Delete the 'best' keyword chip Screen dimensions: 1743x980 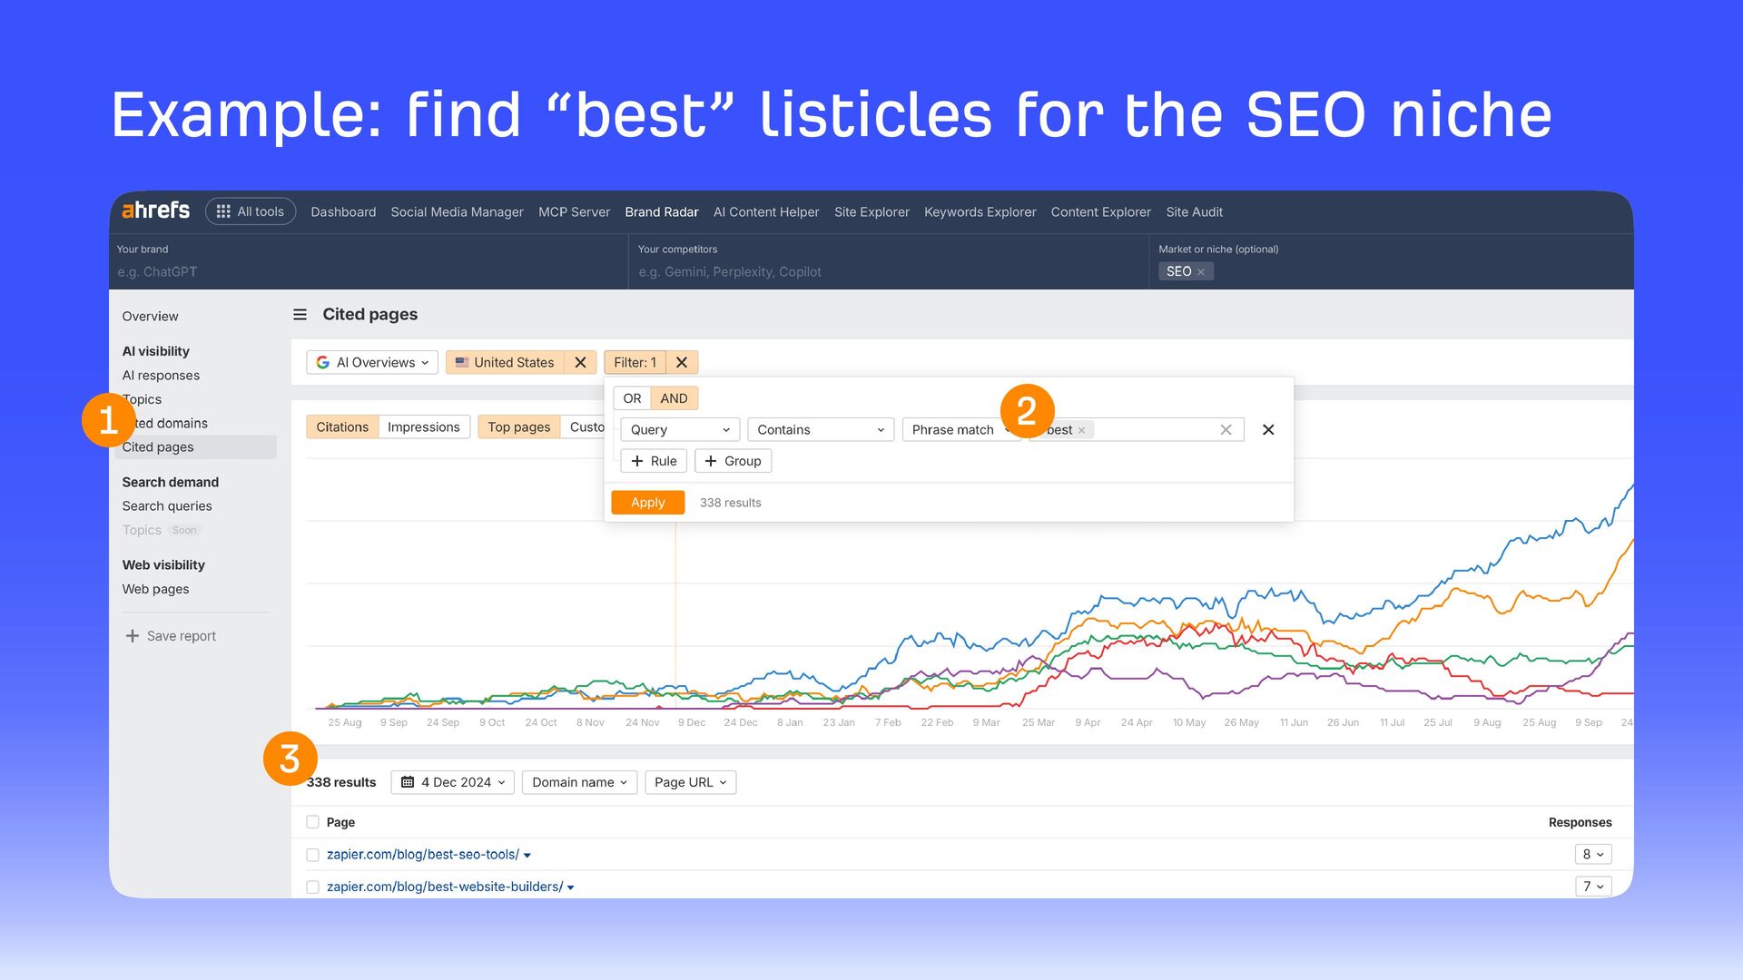[1081, 430]
